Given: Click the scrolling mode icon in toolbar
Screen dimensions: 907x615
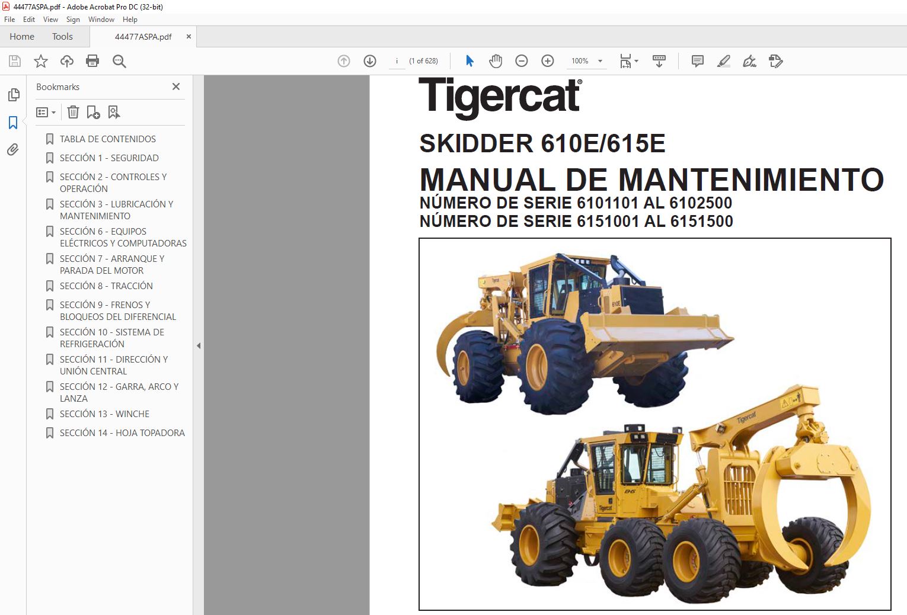Looking at the screenshot, I should coord(659,61).
